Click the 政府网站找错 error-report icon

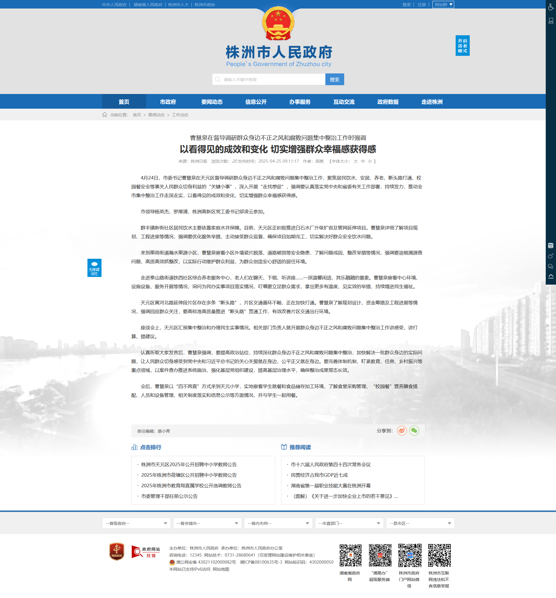(146, 552)
